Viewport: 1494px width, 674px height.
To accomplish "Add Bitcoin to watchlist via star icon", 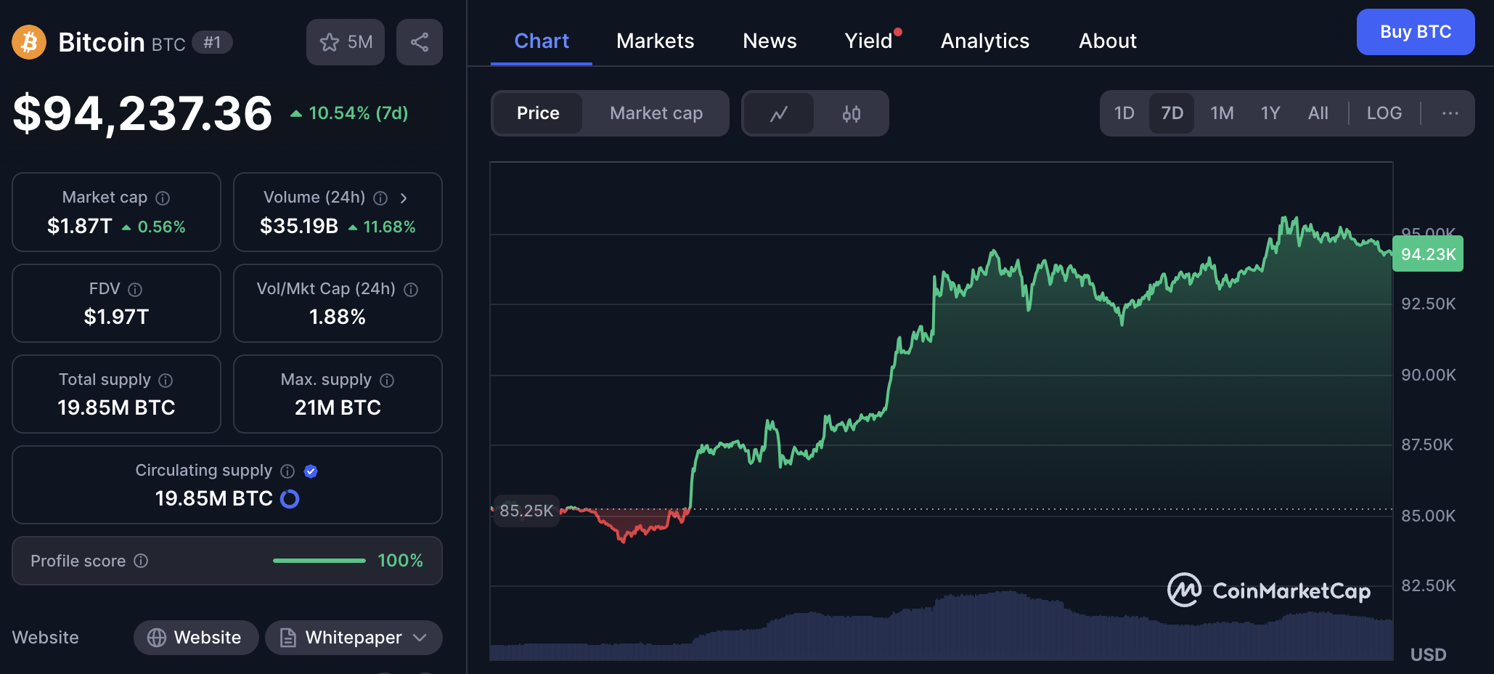I will coord(331,42).
